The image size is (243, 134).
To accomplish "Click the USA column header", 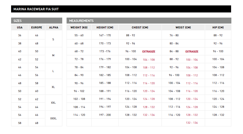I will coord(20,27).
